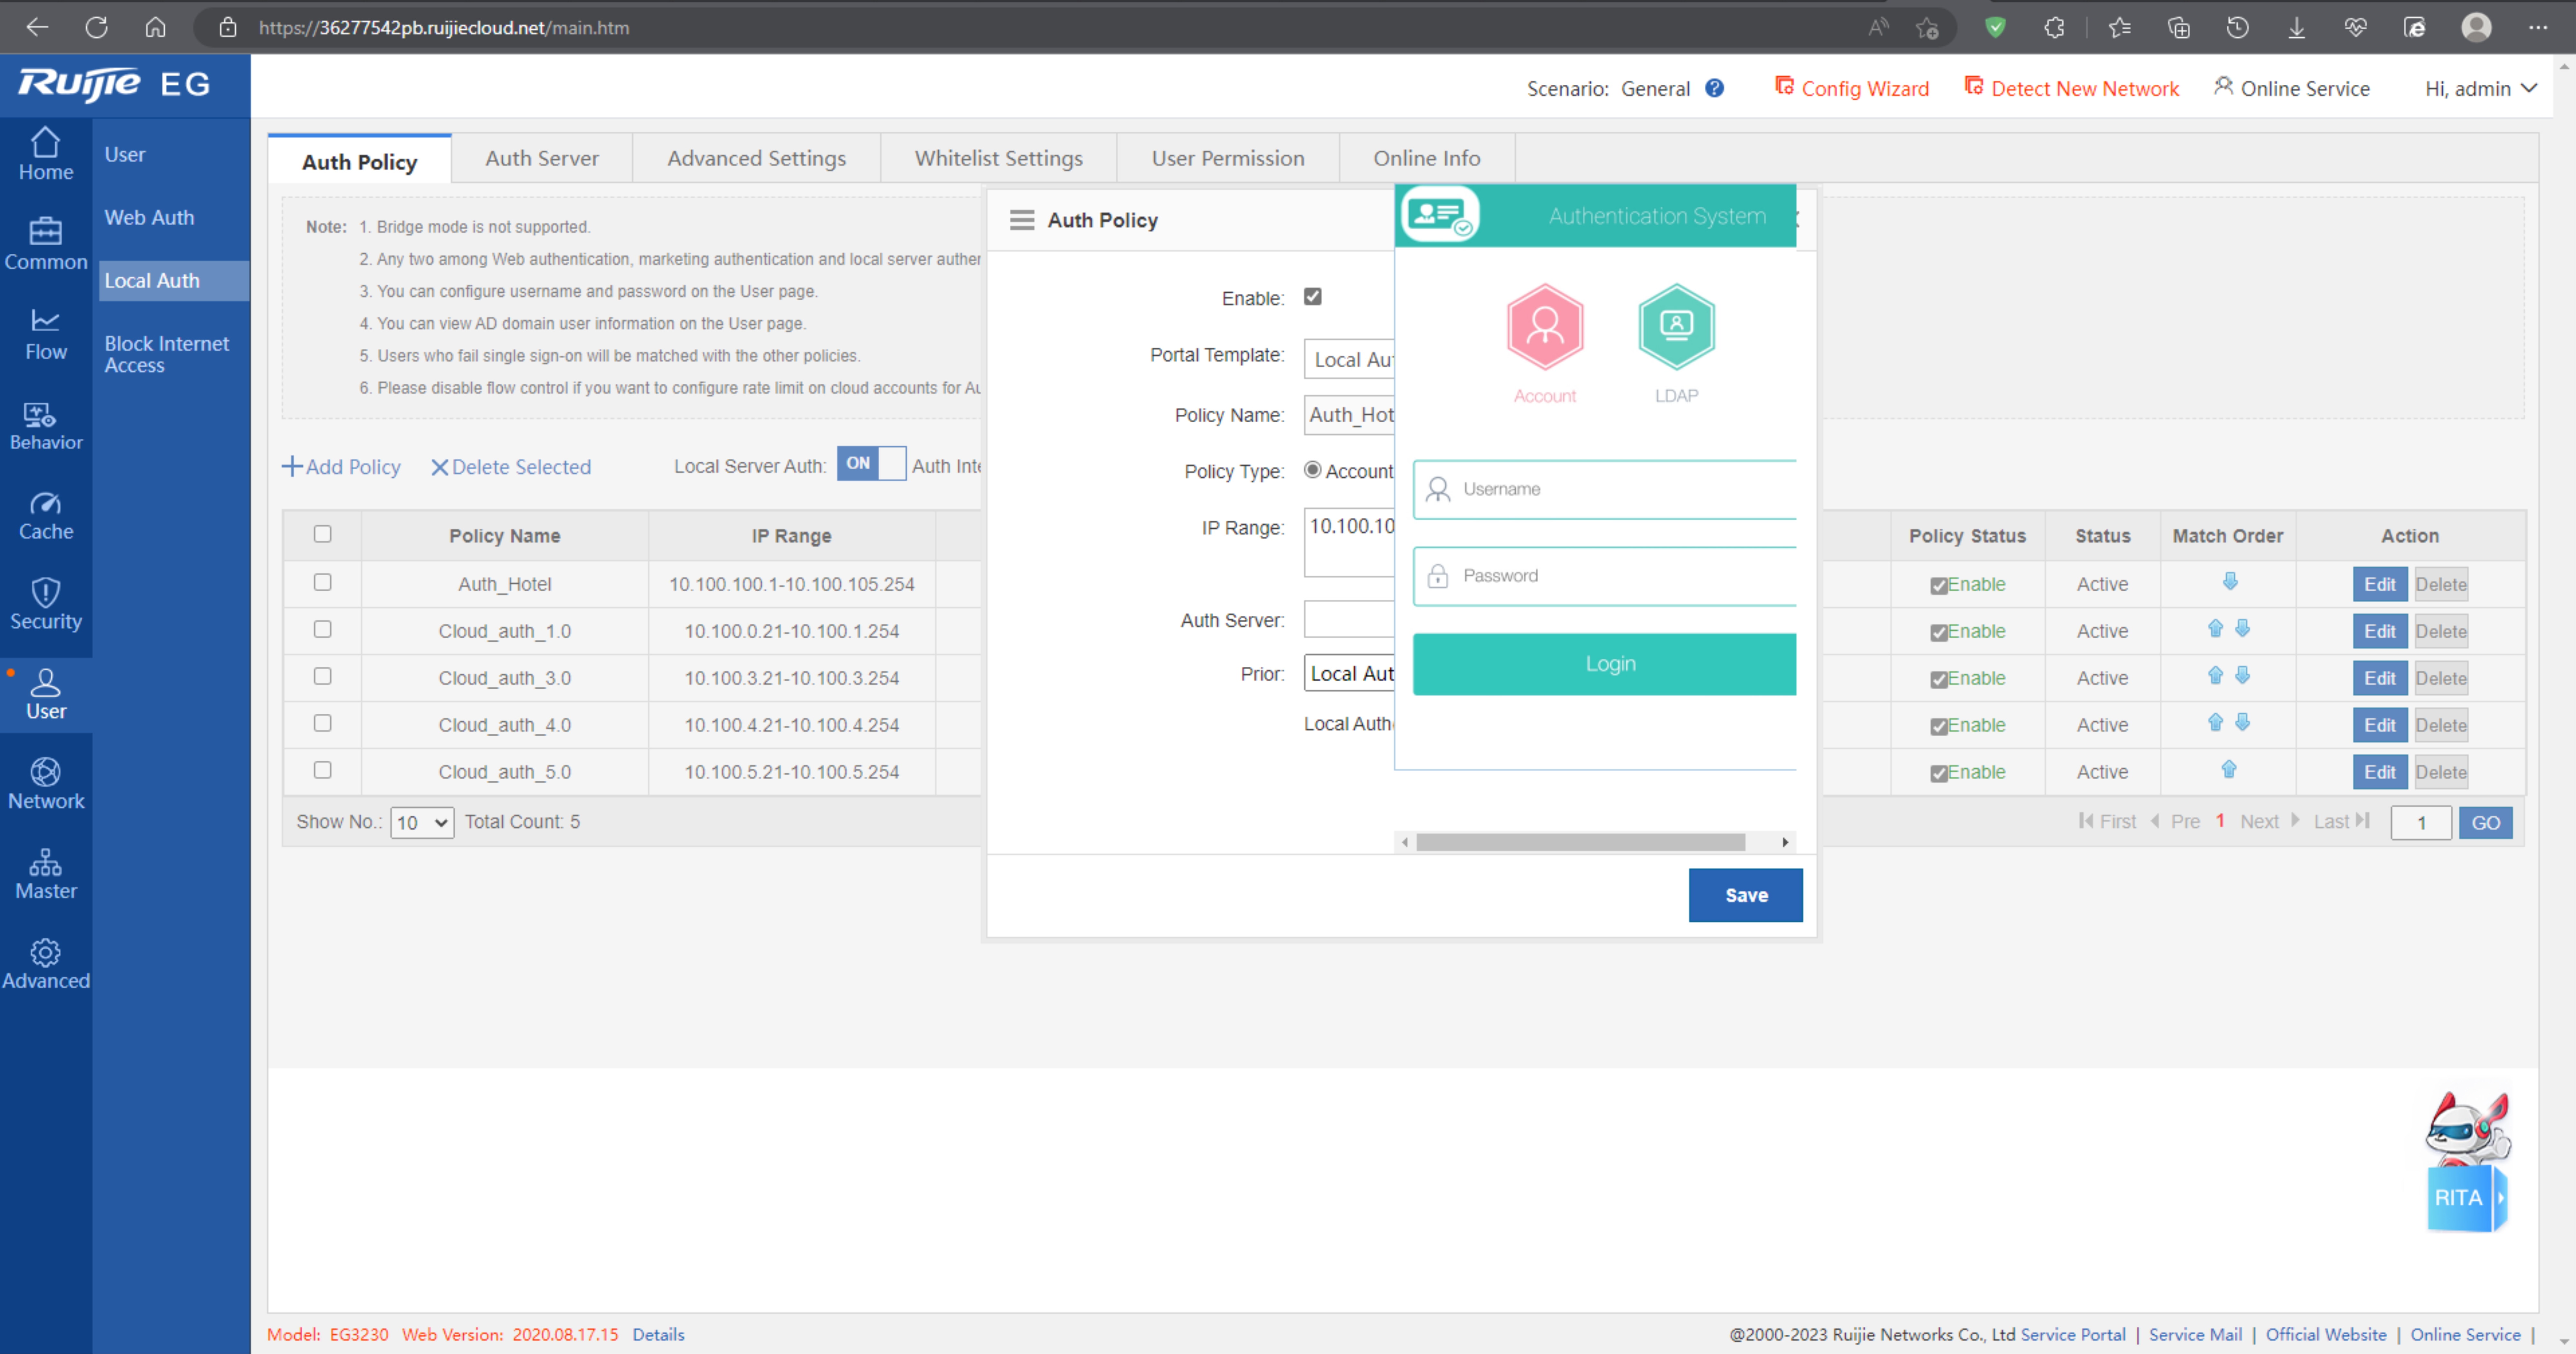
Task: Open browser profile avatar
Action: click(x=2476, y=27)
